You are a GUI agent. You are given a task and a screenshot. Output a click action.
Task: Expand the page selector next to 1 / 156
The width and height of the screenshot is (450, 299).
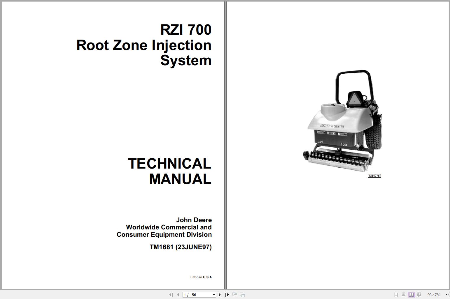(x=214, y=295)
